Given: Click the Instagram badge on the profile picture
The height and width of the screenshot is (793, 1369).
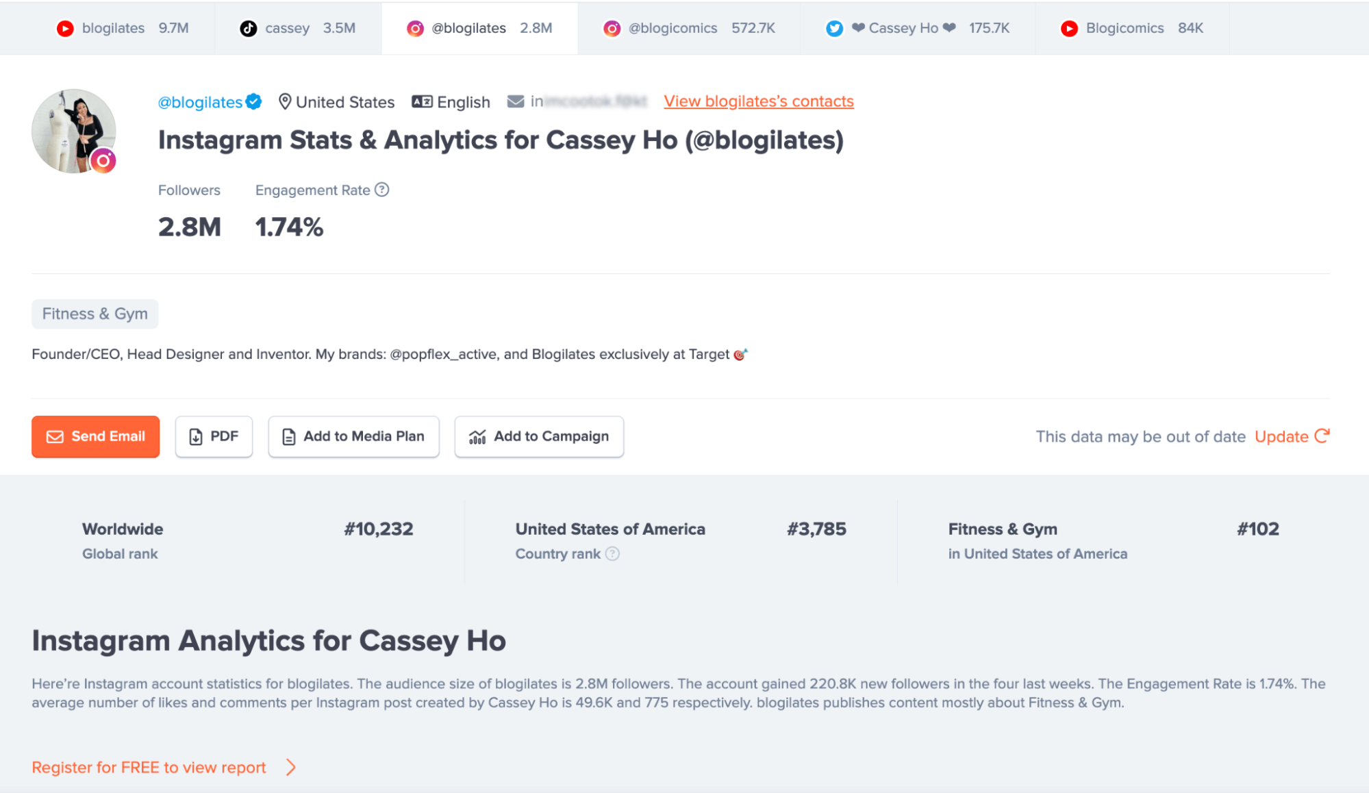Looking at the screenshot, I should click(x=103, y=161).
